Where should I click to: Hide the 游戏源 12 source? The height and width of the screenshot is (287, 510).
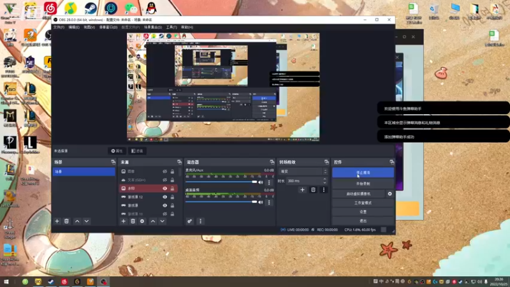[x=165, y=197]
